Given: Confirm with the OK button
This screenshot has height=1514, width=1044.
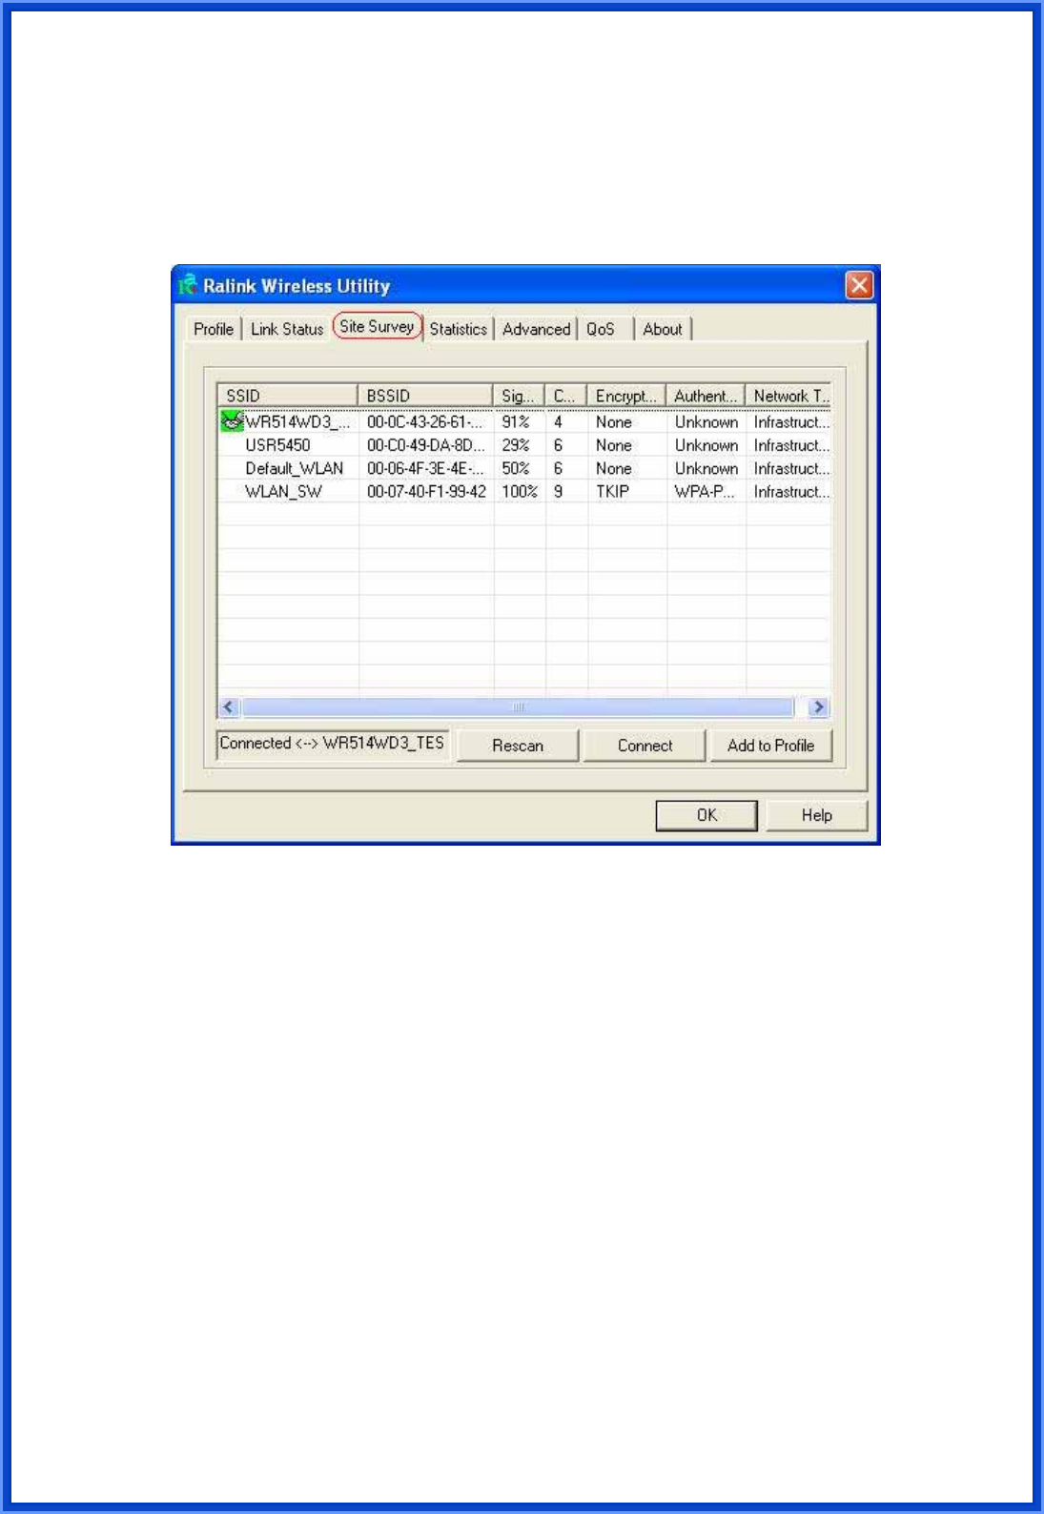Looking at the screenshot, I should coord(706,815).
